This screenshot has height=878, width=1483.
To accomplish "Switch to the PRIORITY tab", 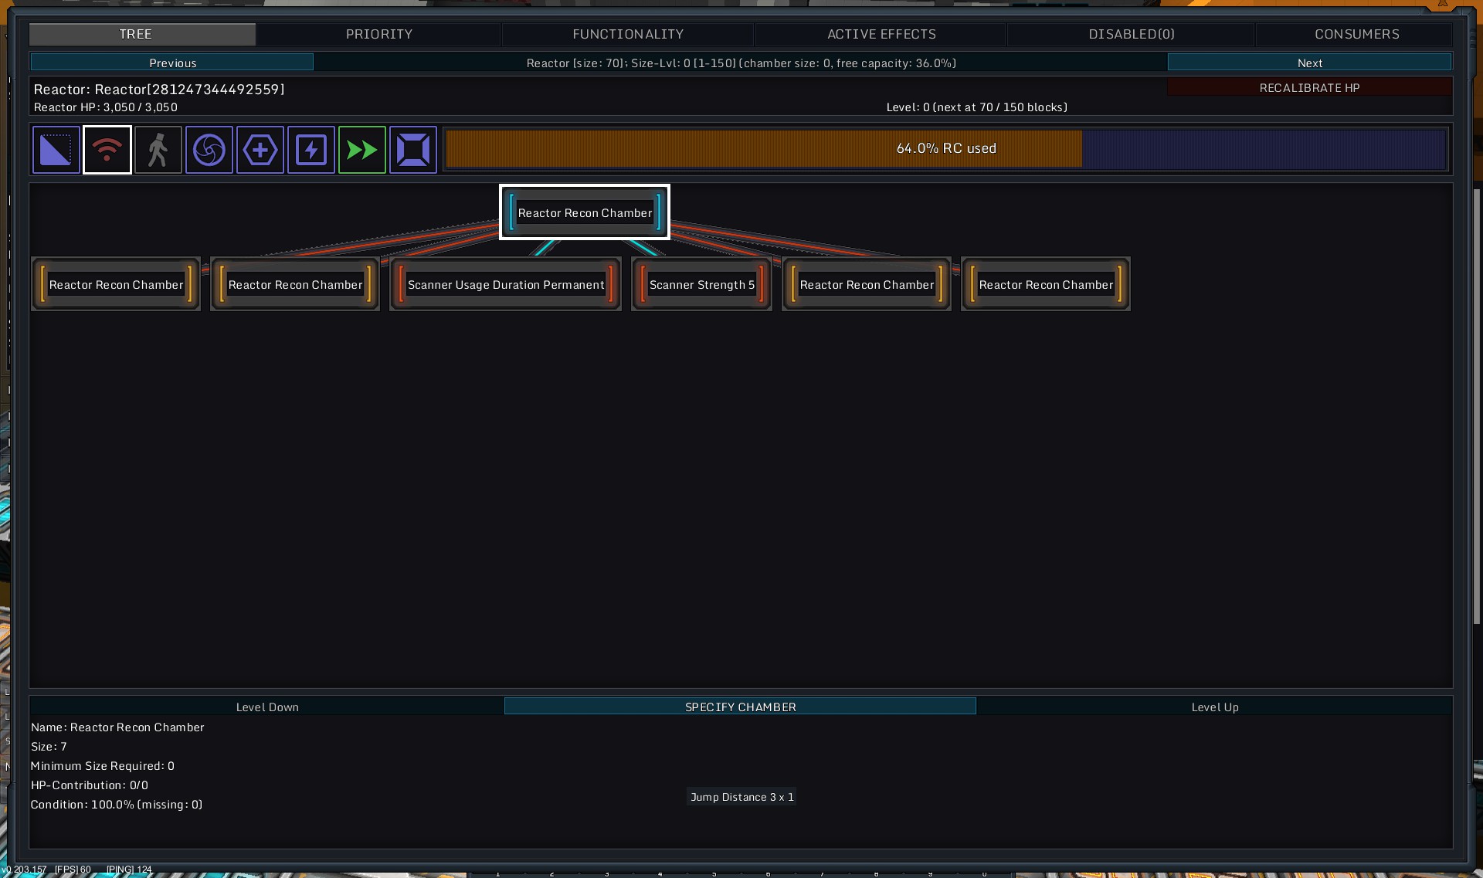I will point(378,34).
